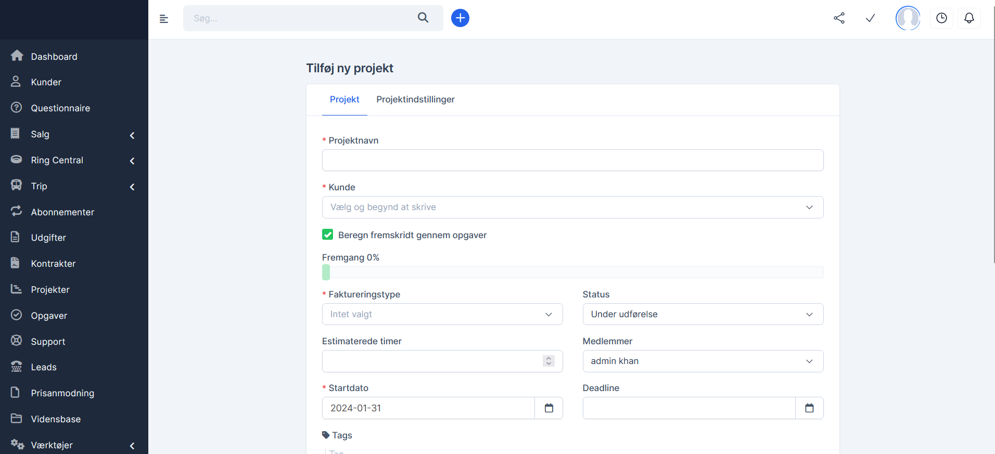Open Startdato calendar picker icon
995x454 pixels.
tap(548, 408)
